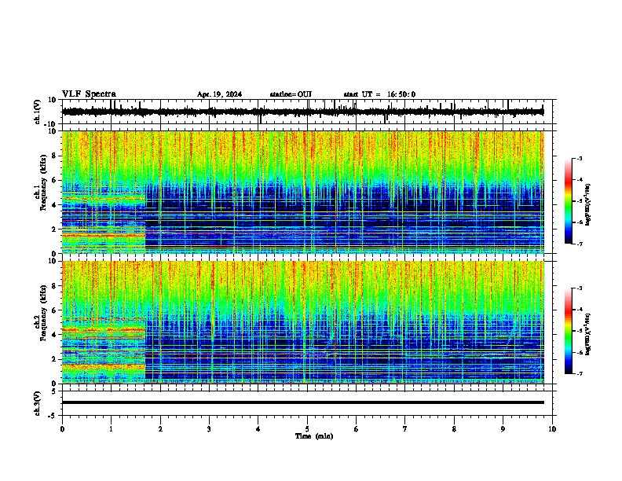Click the ch.2 color scale bar
Screen dimensions: 622x481
(x=569, y=331)
